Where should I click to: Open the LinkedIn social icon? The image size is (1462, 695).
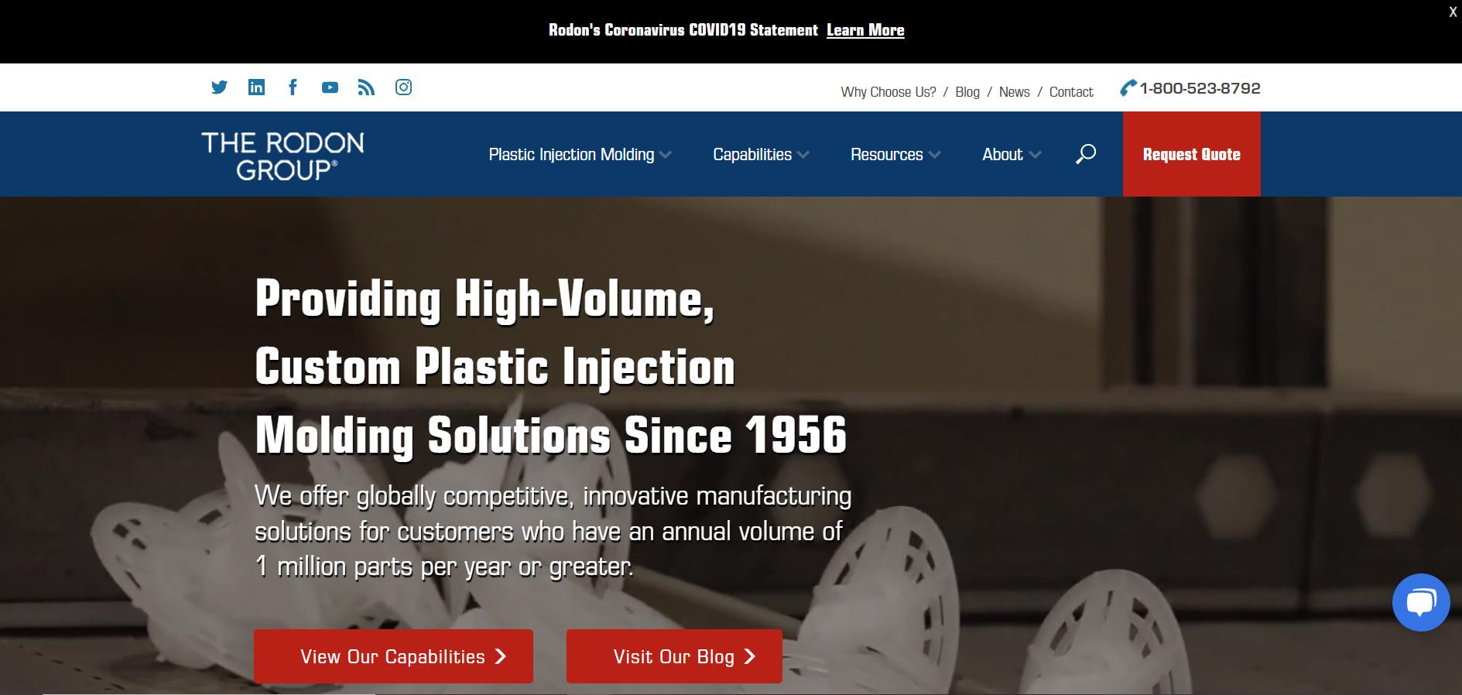tap(256, 87)
